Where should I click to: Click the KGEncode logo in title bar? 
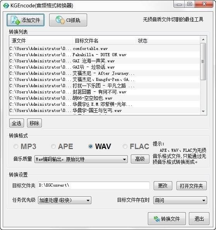(6, 6)
